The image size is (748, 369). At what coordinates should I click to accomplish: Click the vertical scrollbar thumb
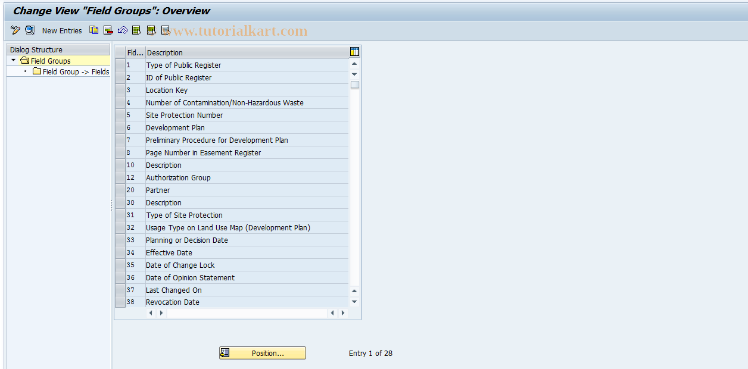(354, 85)
